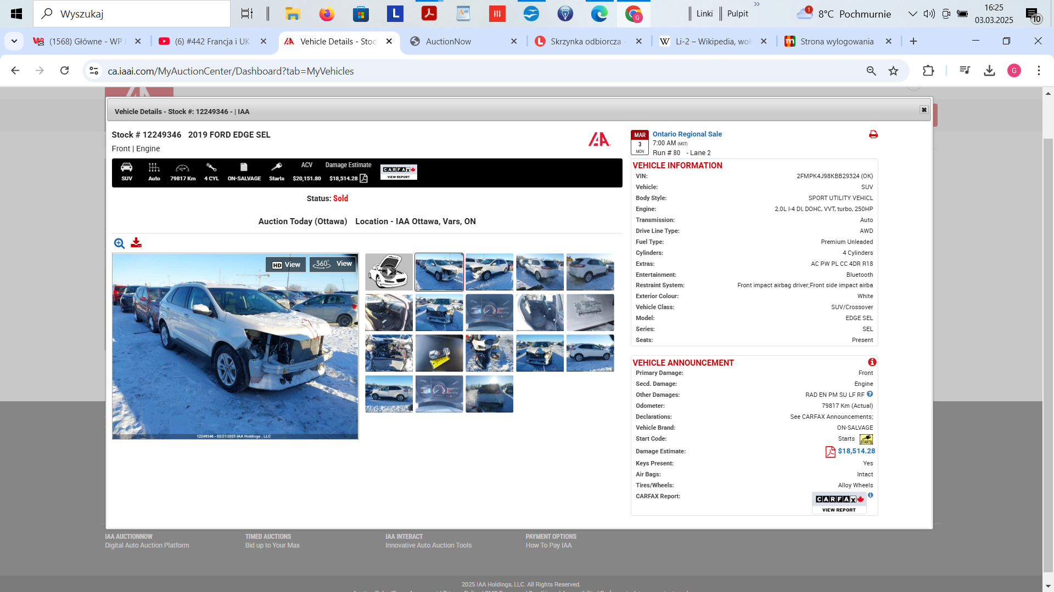Open the $18,514.28 damage estimate link
This screenshot has height=592, width=1054.
[856, 451]
